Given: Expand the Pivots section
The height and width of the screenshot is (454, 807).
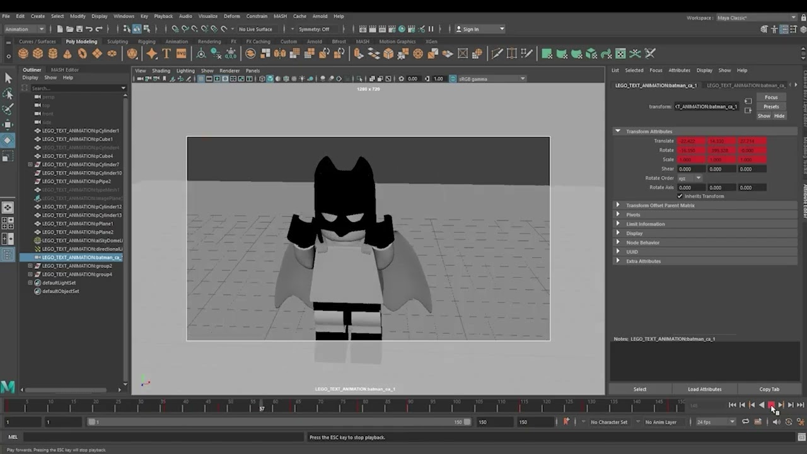Looking at the screenshot, I should click(x=618, y=214).
